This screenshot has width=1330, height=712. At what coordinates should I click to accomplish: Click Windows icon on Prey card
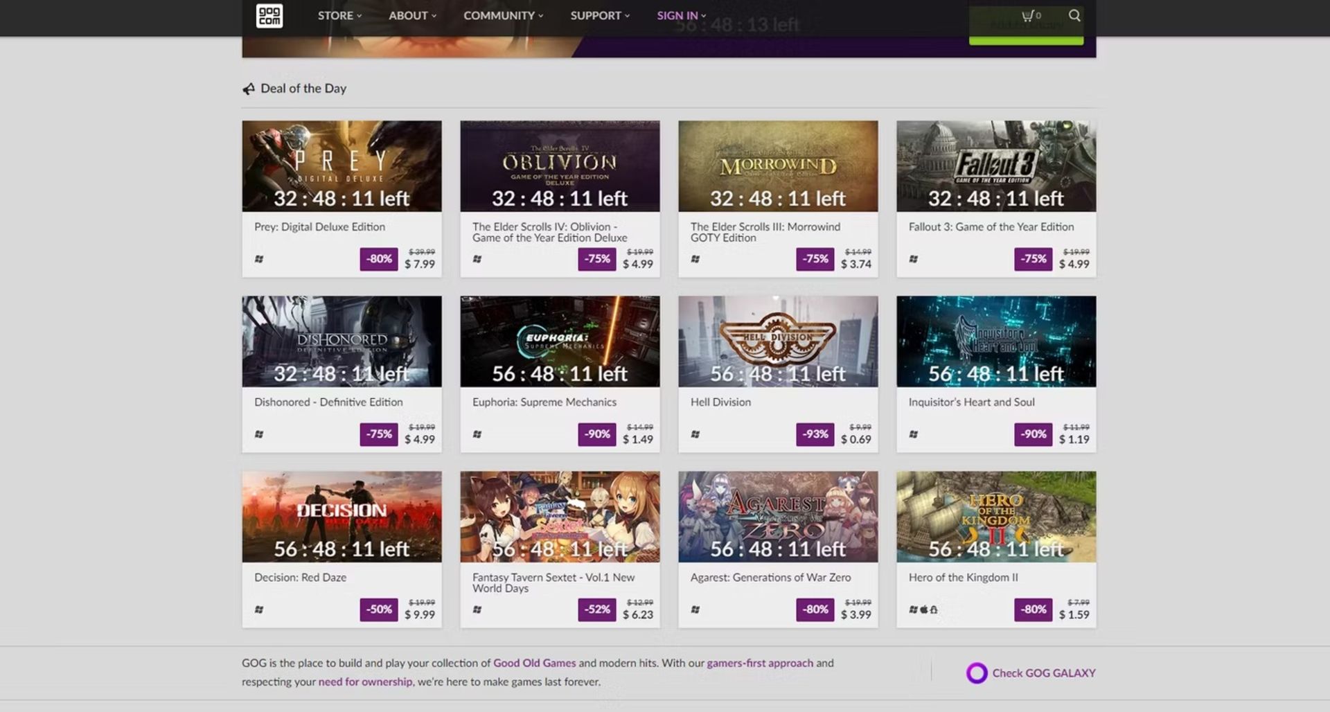(x=259, y=259)
